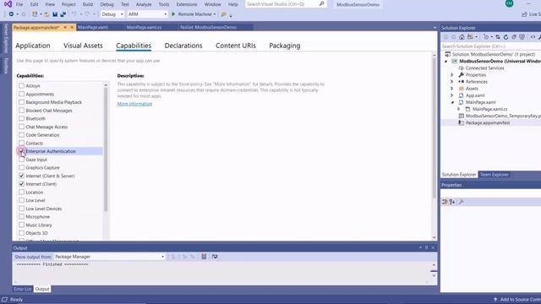541x304 pixels.
Task: Enable the AllJoyn capability checkbox
Action: [21, 85]
